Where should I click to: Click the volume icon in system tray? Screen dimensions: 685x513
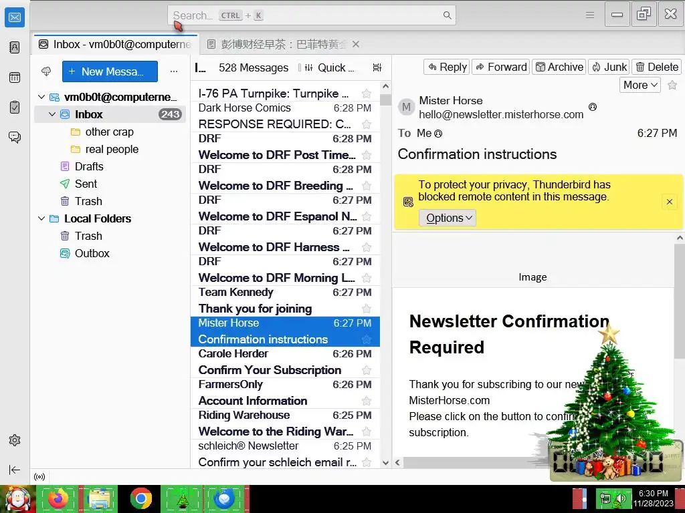pyautogui.click(x=620, y=499)
